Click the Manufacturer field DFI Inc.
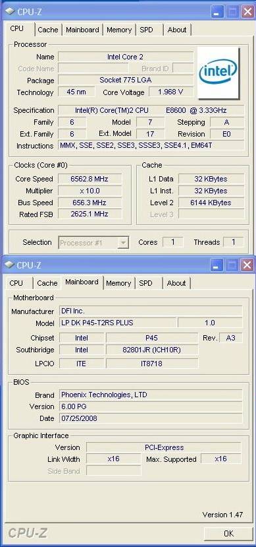The image size is (256, 547). pyautogui.click(x=151, y=311)
